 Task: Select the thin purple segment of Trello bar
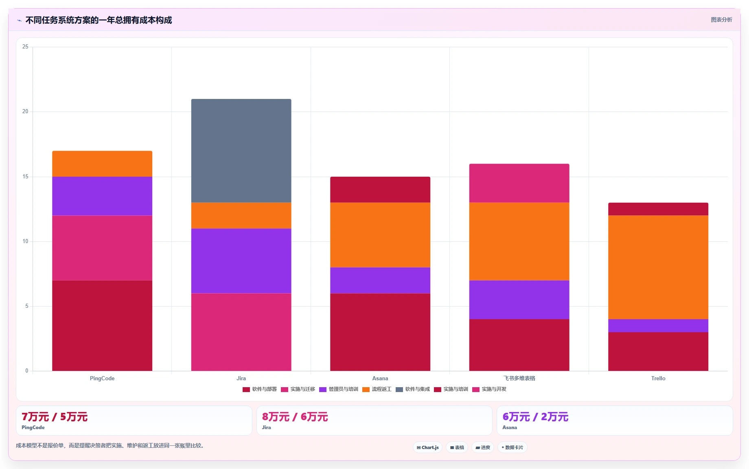pos(658,326)
